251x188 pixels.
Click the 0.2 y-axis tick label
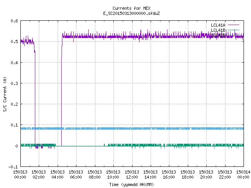[x=14, y=104]
